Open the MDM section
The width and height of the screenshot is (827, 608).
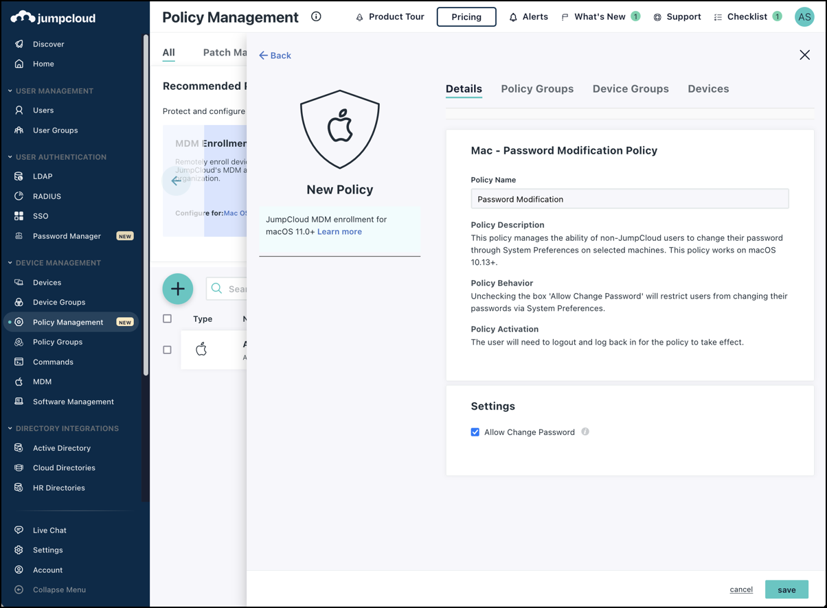[x=43, y=382]
